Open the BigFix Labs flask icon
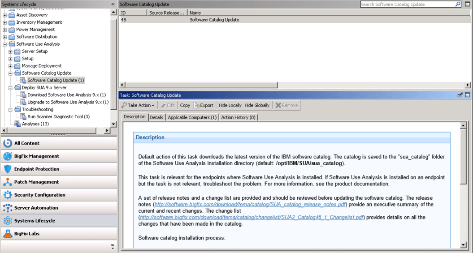The image size is (473, 253). pyautogui.click(x=7, y=234)
